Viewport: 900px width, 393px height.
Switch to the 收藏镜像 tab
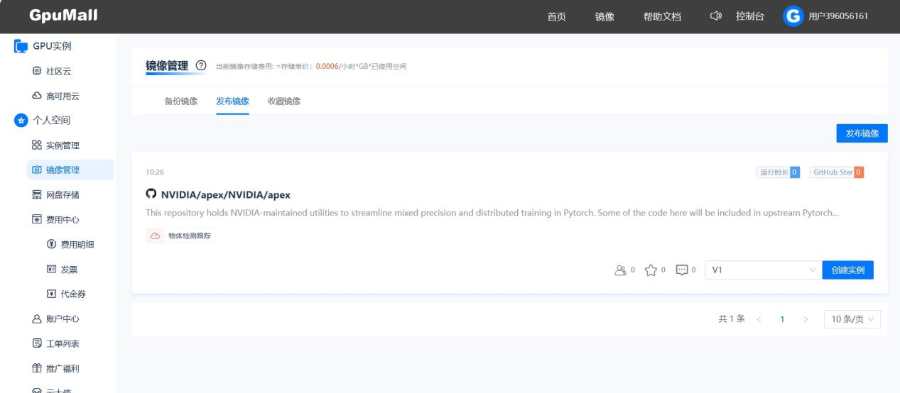(283, 101)
